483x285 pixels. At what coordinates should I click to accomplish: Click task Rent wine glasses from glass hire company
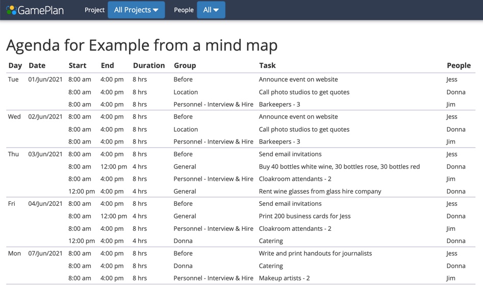pos(320,192)
